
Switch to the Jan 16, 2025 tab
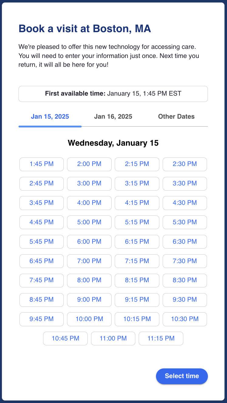click(113, 117)
